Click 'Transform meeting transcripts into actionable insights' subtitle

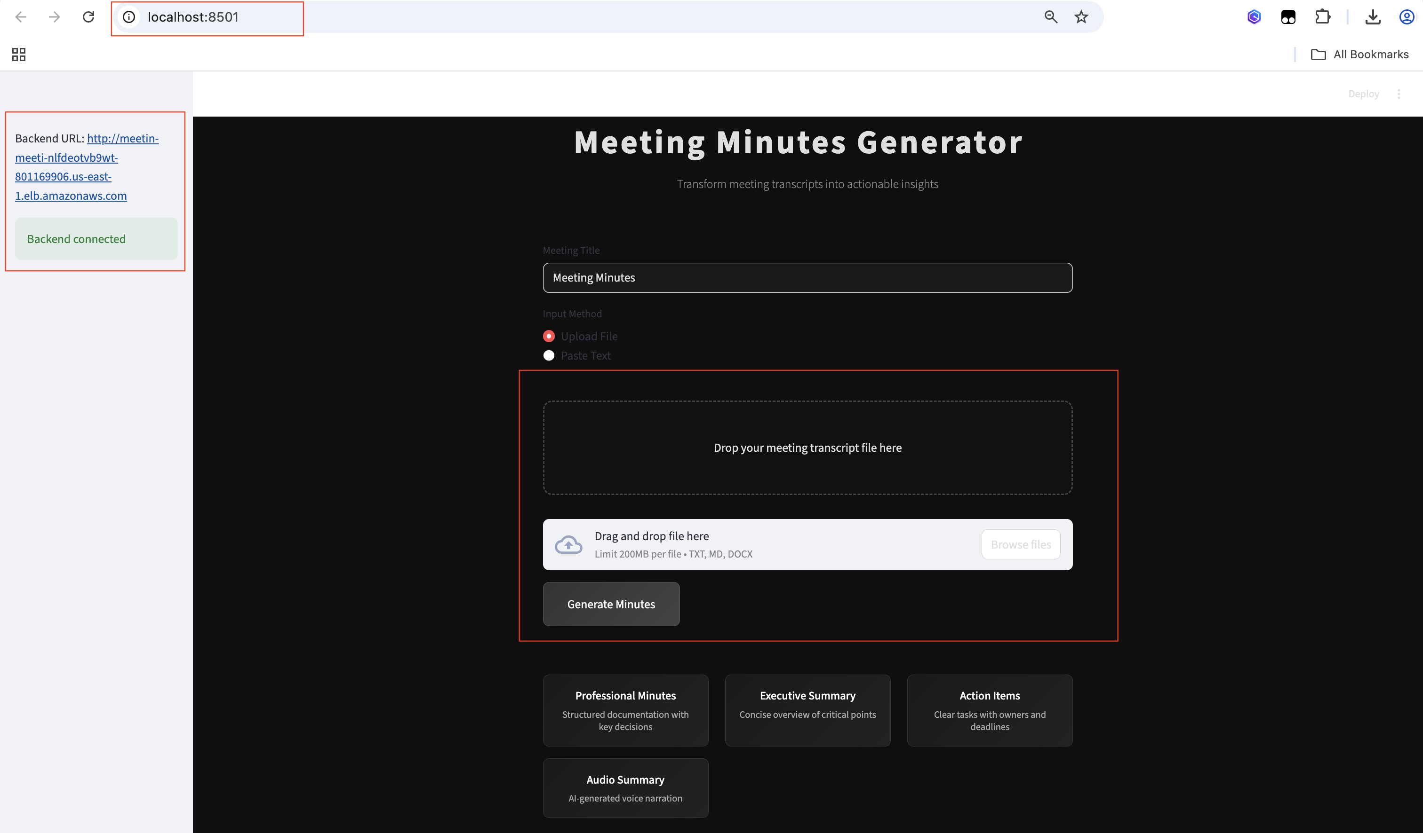tap(807, 184)
